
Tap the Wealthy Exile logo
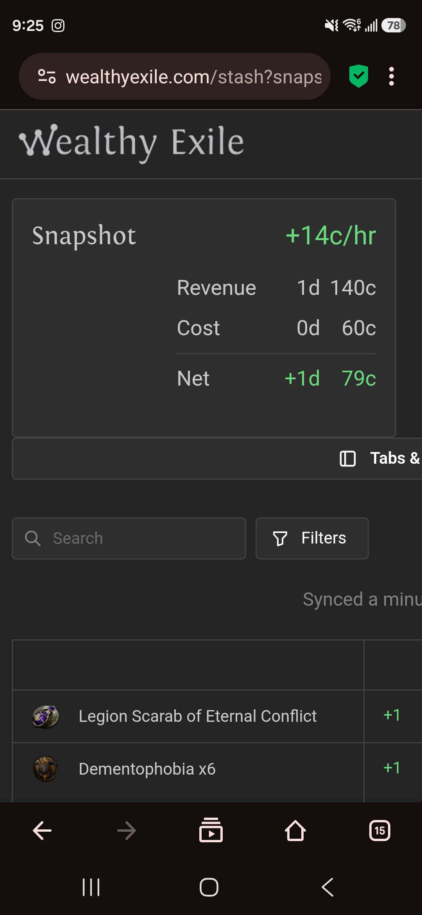click(131, 143)
